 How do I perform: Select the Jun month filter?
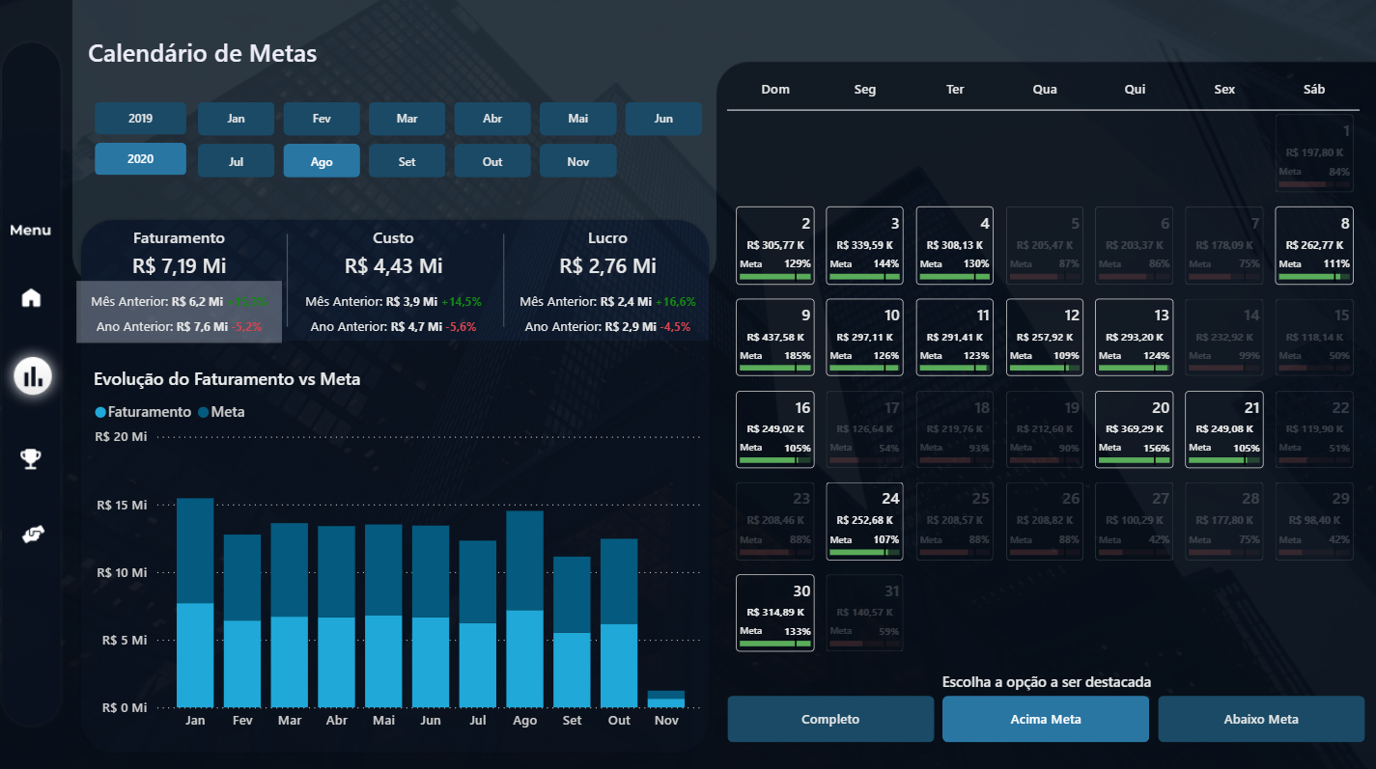663,119
